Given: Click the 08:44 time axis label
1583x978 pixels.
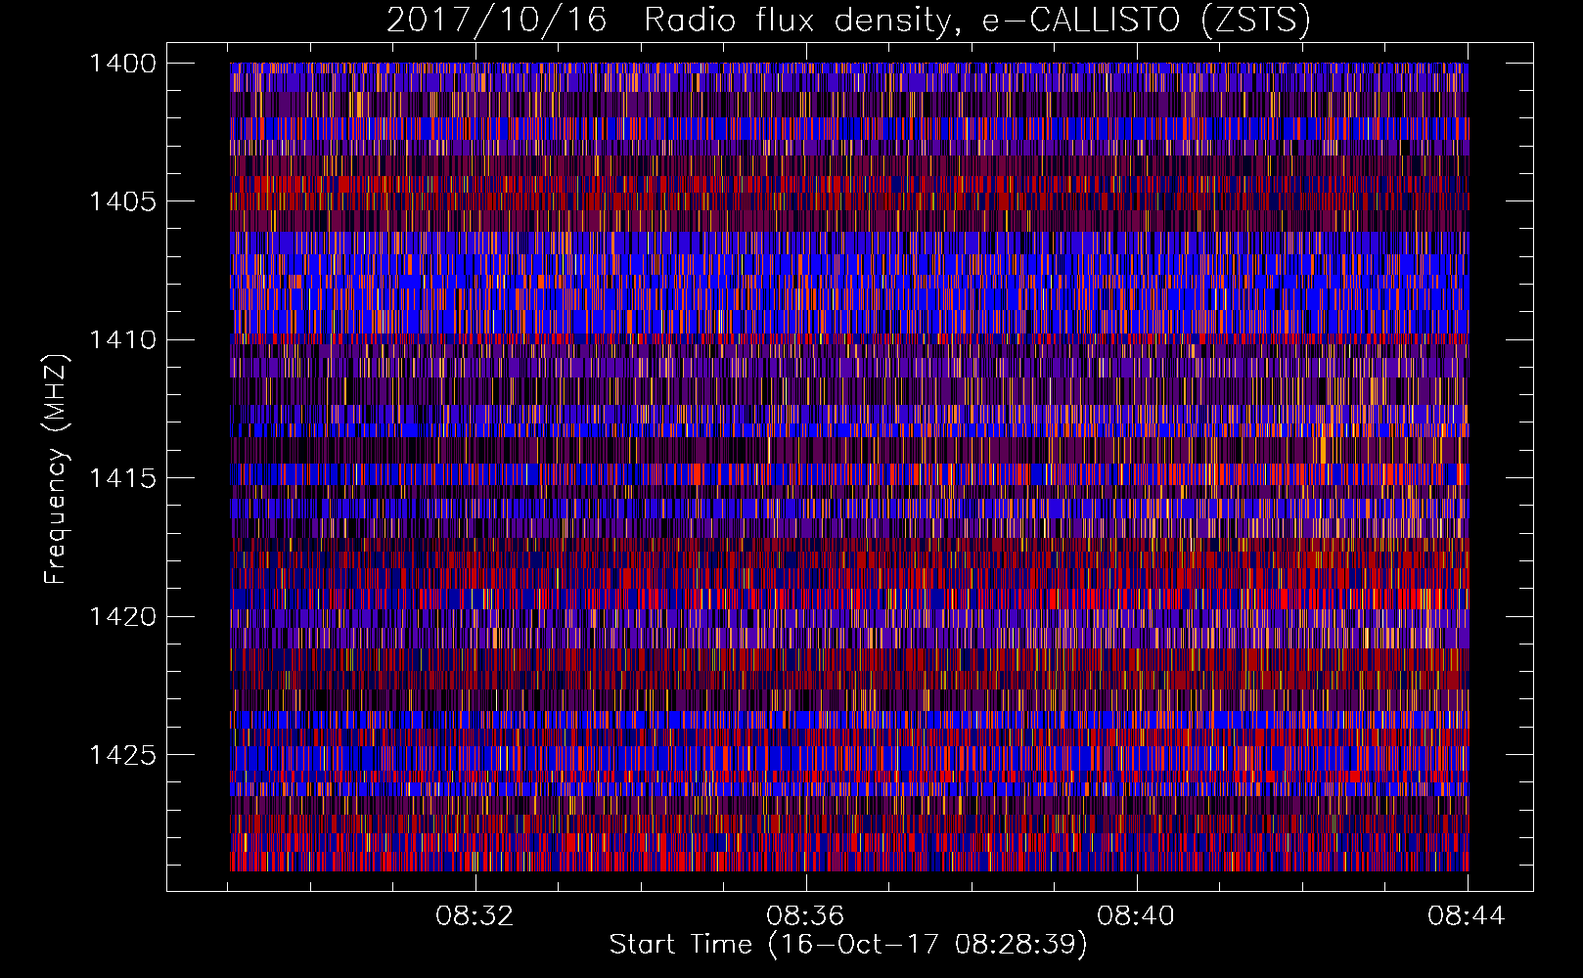Looking at the screenshot, I should coord(1467,916).
